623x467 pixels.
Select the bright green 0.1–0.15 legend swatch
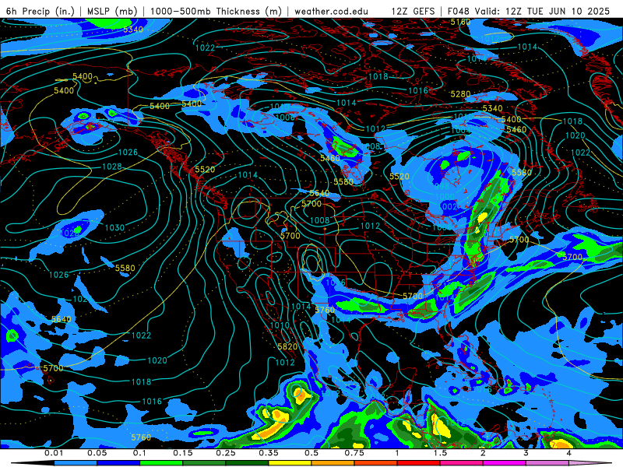click(161, 463)
